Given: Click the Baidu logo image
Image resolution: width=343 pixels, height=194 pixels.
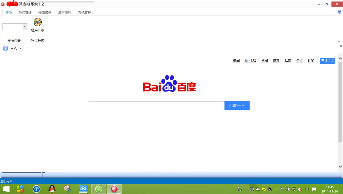Looking at the screenshot, I should [169, 83].
